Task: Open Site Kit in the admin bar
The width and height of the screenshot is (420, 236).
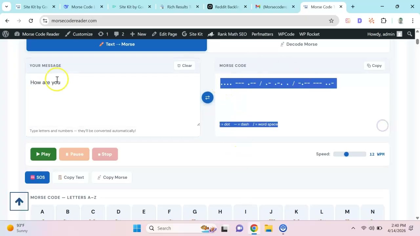Action: click(x=192, y=34)
